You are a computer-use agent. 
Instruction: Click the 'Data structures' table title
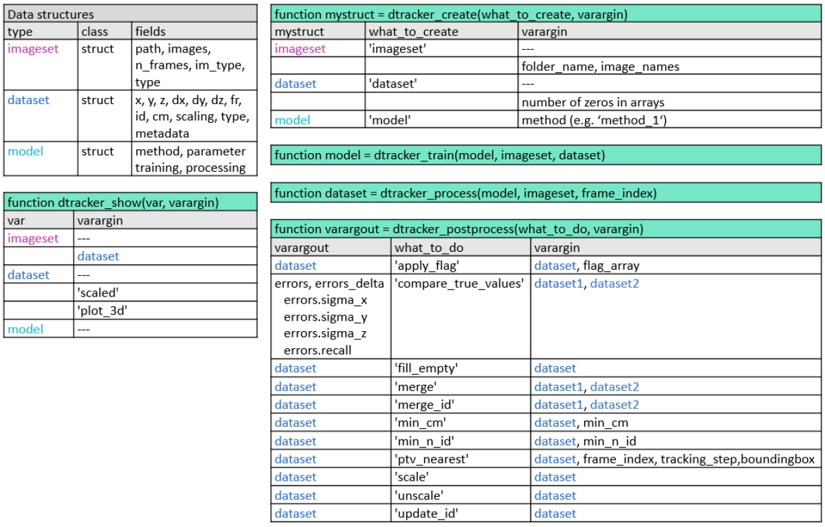pos(130,14)
